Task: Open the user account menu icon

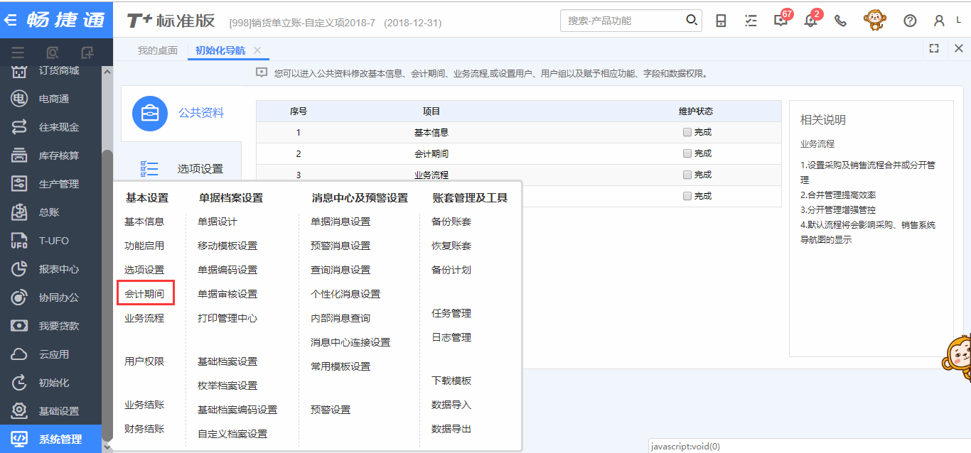Action: coord(940,21)
